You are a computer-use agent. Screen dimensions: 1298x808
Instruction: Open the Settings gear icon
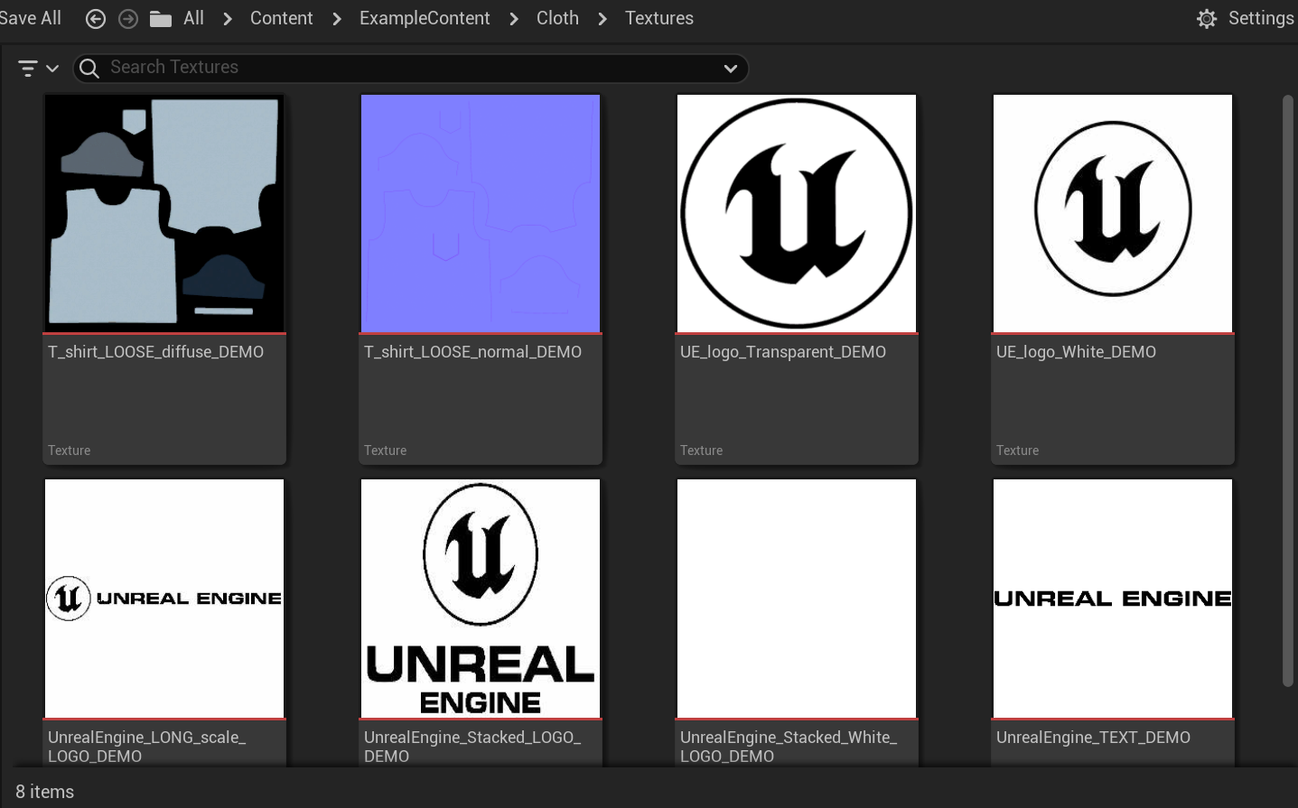click(x=1207, y=19)
